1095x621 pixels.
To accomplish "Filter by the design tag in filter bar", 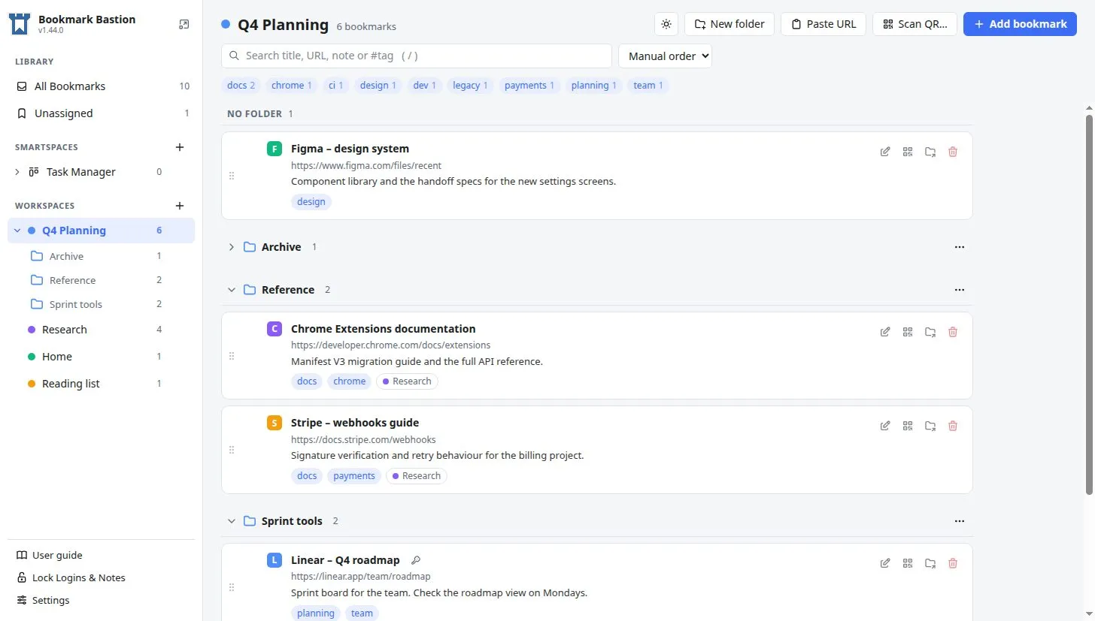I will (x=378, y=86).
